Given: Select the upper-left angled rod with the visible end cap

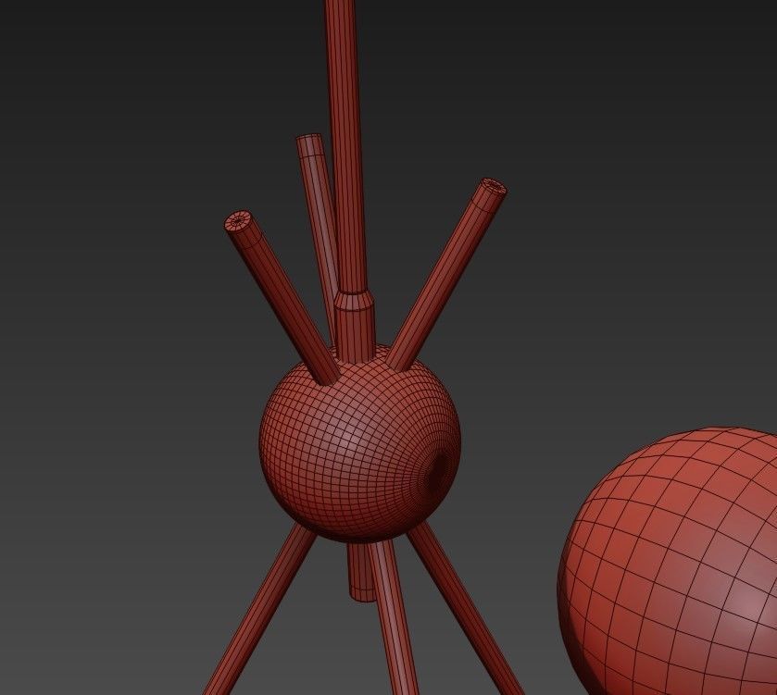Looking at the screenshot, I should coord(281,296).
